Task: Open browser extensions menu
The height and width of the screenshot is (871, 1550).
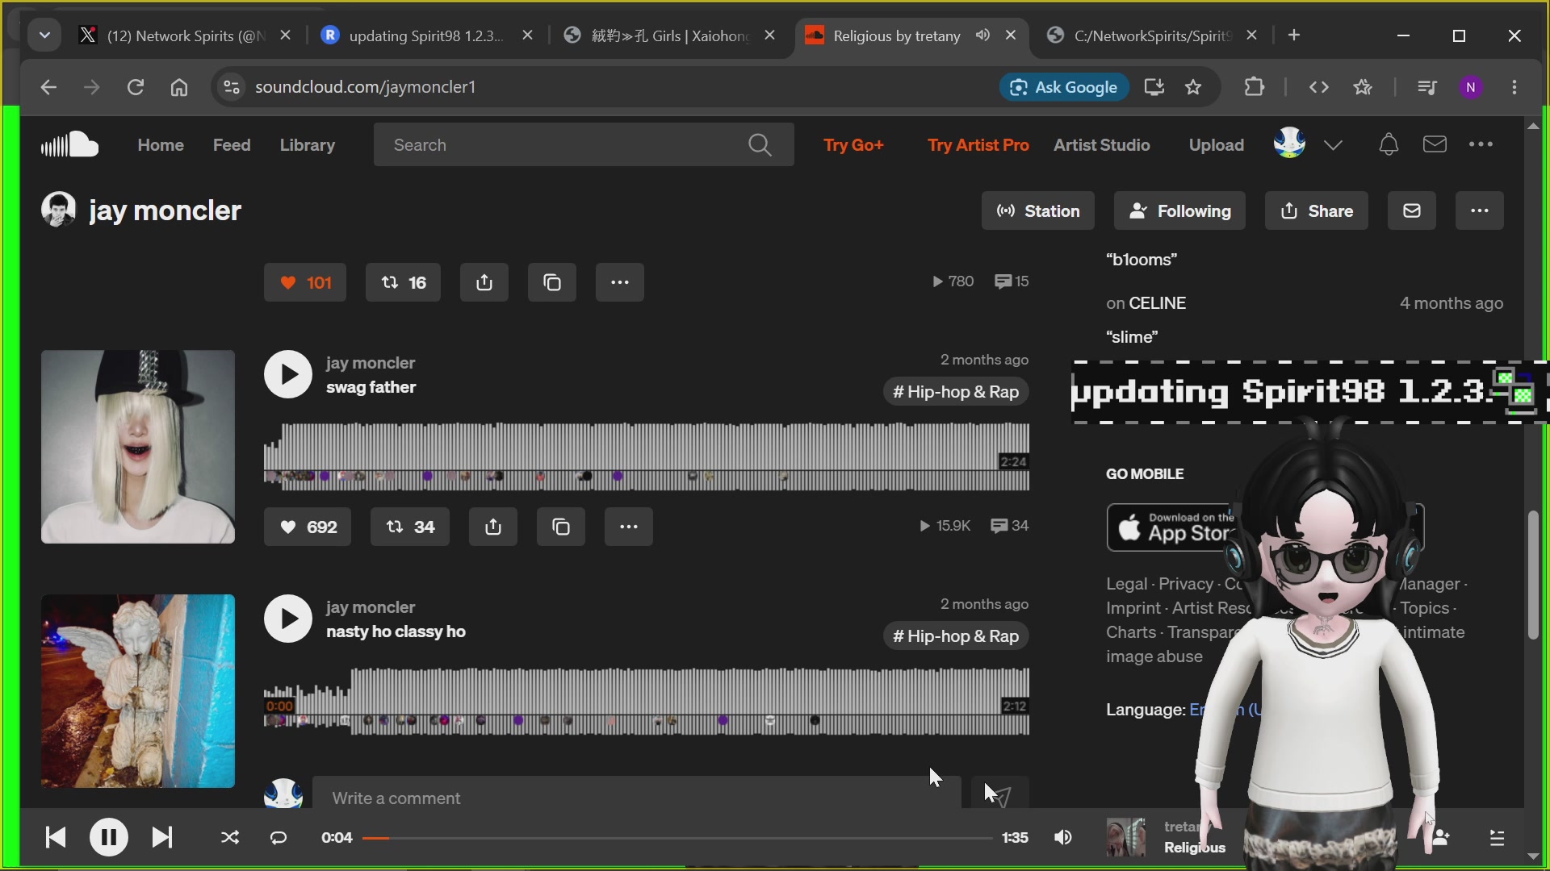Action: pyautogui.click(x=1254, y=86)
